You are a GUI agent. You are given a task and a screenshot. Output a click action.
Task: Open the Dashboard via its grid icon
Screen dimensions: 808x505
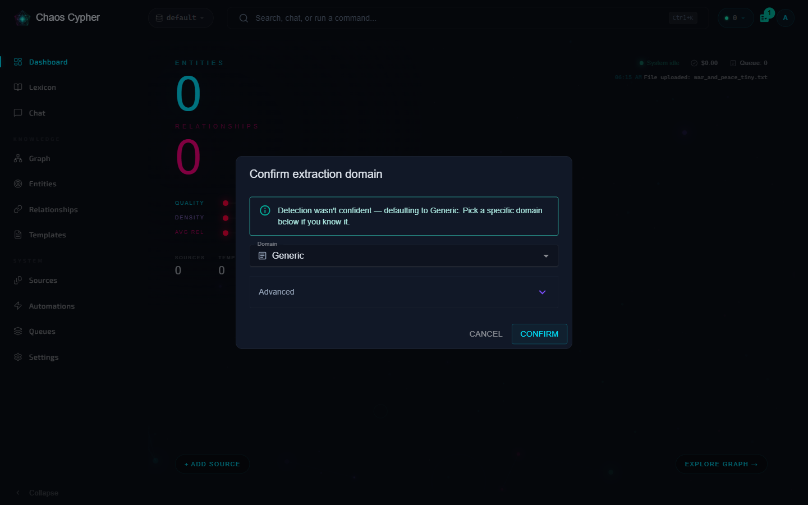click(18, 62)
